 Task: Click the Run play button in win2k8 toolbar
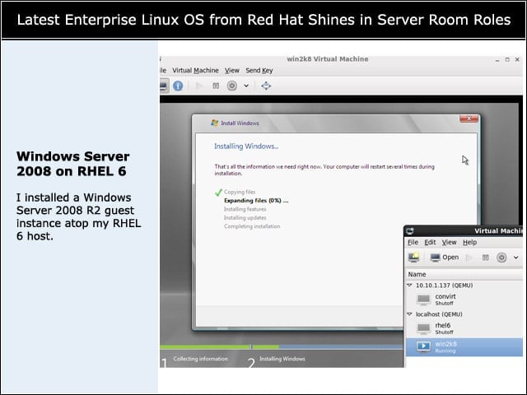pos(199,86)
